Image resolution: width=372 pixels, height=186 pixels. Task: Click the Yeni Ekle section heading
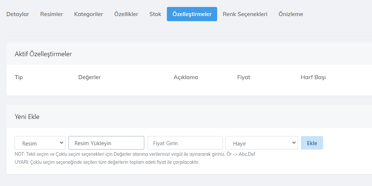[27, 117]
